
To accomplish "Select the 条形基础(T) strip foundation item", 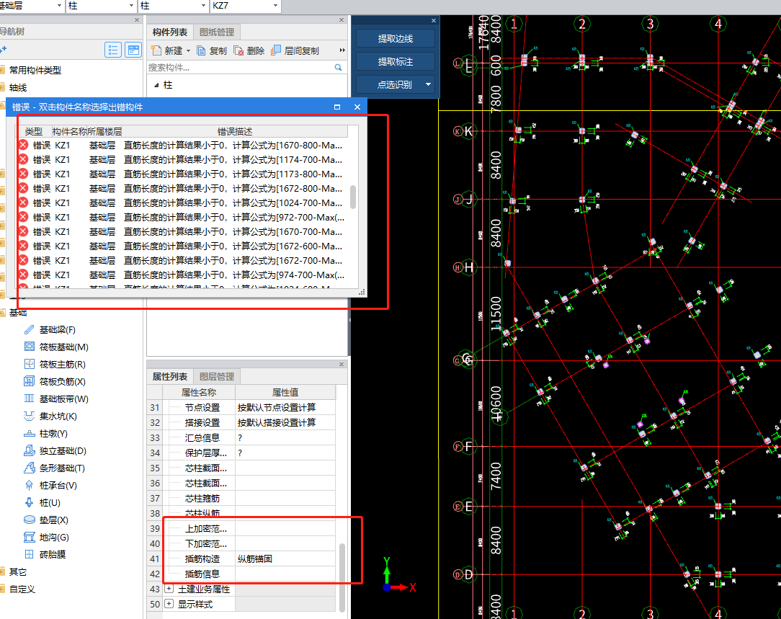I will pos(54,468).
